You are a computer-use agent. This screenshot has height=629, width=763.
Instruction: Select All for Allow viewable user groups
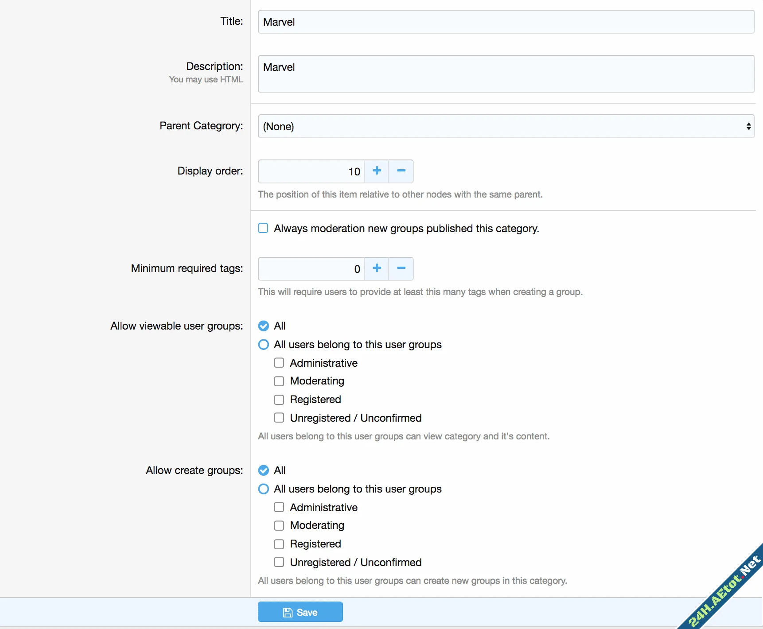pyautogui.click(x=263, y=326)
